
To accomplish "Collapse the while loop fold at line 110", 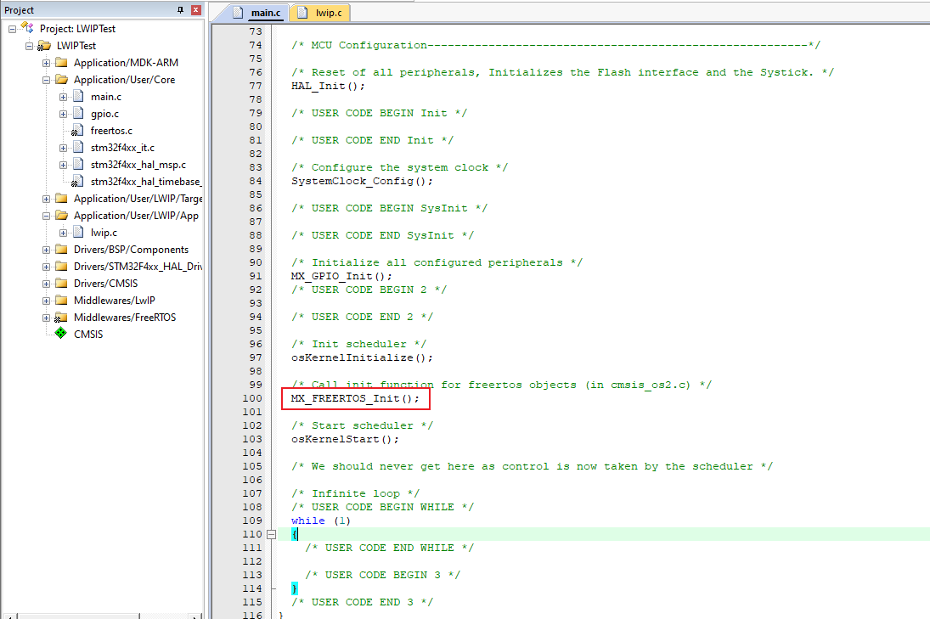I will [270, 534].
